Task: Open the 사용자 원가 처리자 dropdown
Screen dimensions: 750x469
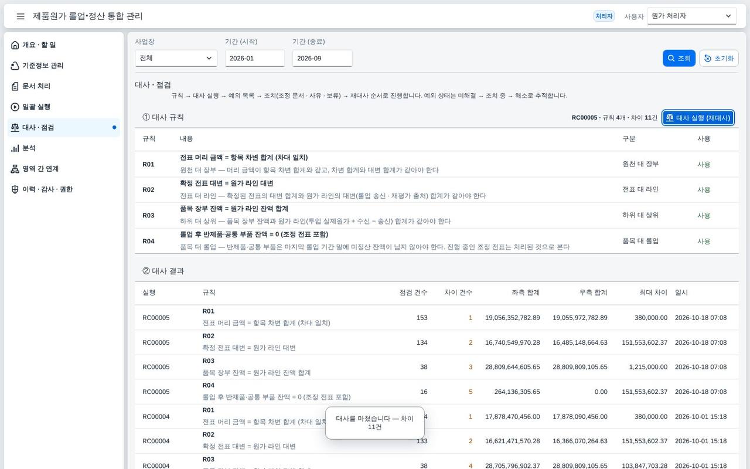Action: point(691,16)
